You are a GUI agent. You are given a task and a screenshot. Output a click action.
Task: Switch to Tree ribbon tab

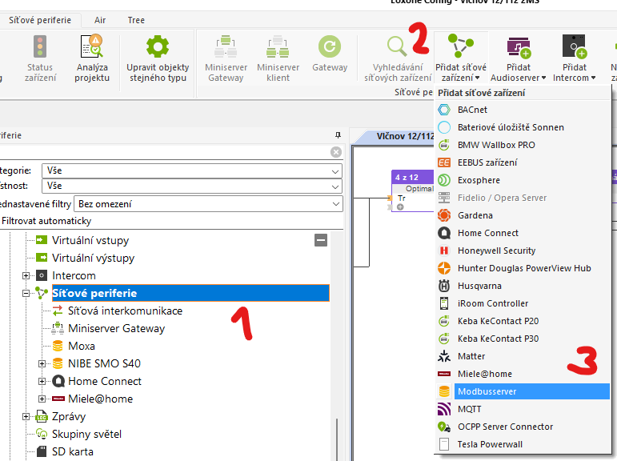click(136, 20)
